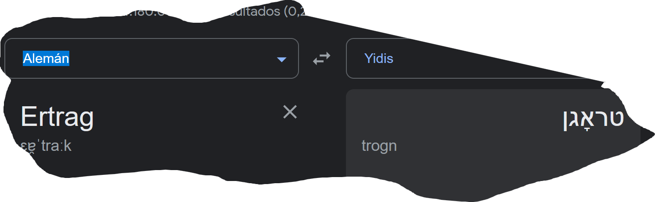The image size is (655, 202).
Task: Click the blue arrow in the Alemán box
Action: click(x=282, y=59)
